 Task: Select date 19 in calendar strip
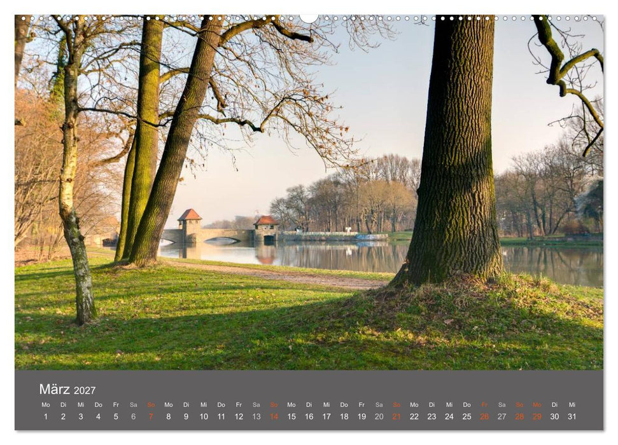pos(362,416)
